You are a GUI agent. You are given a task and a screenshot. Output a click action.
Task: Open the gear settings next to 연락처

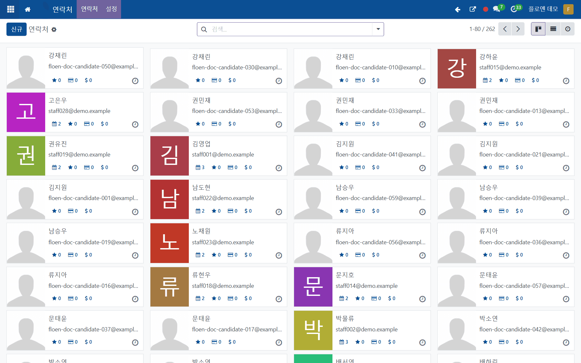point(54,29)
